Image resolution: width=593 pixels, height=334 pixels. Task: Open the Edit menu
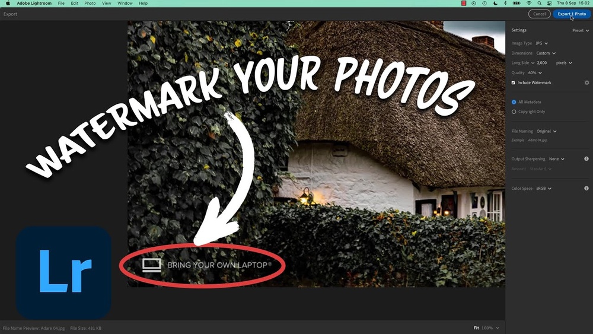[x=75, y=3]
